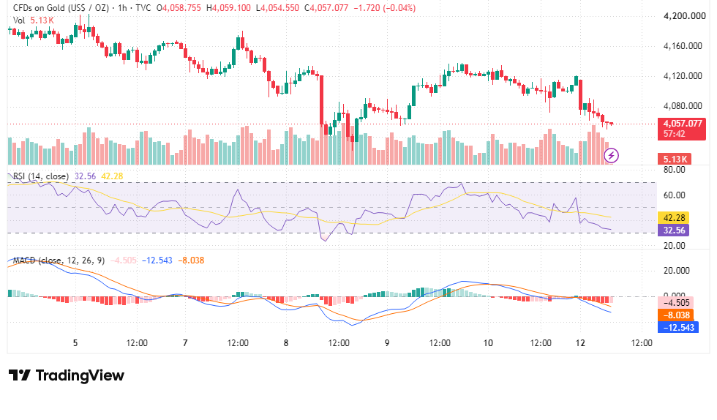
Task: Click the orange -8.038 signal line badge
Action: pyautogui.click(x=676, y=315)
